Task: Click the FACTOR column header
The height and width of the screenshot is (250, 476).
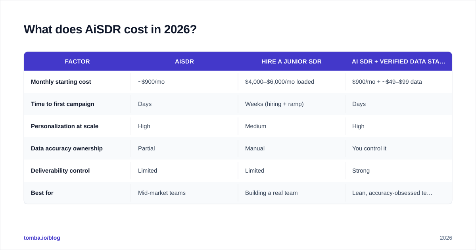Action: pos(77,62)
